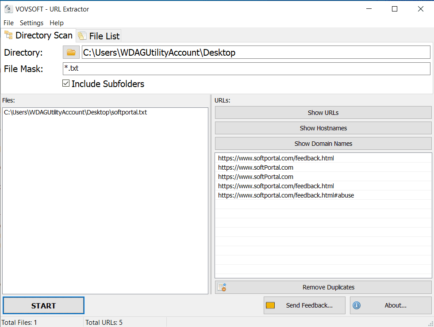Select the first feedback.html URL row
434x327 pixels.
[323, 158]
